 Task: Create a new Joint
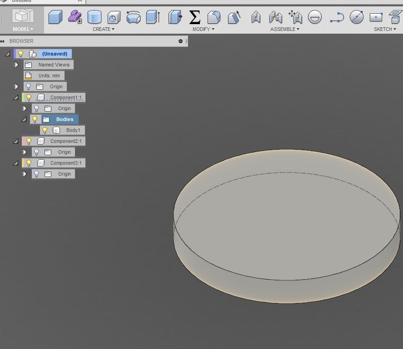coord(256,17)
